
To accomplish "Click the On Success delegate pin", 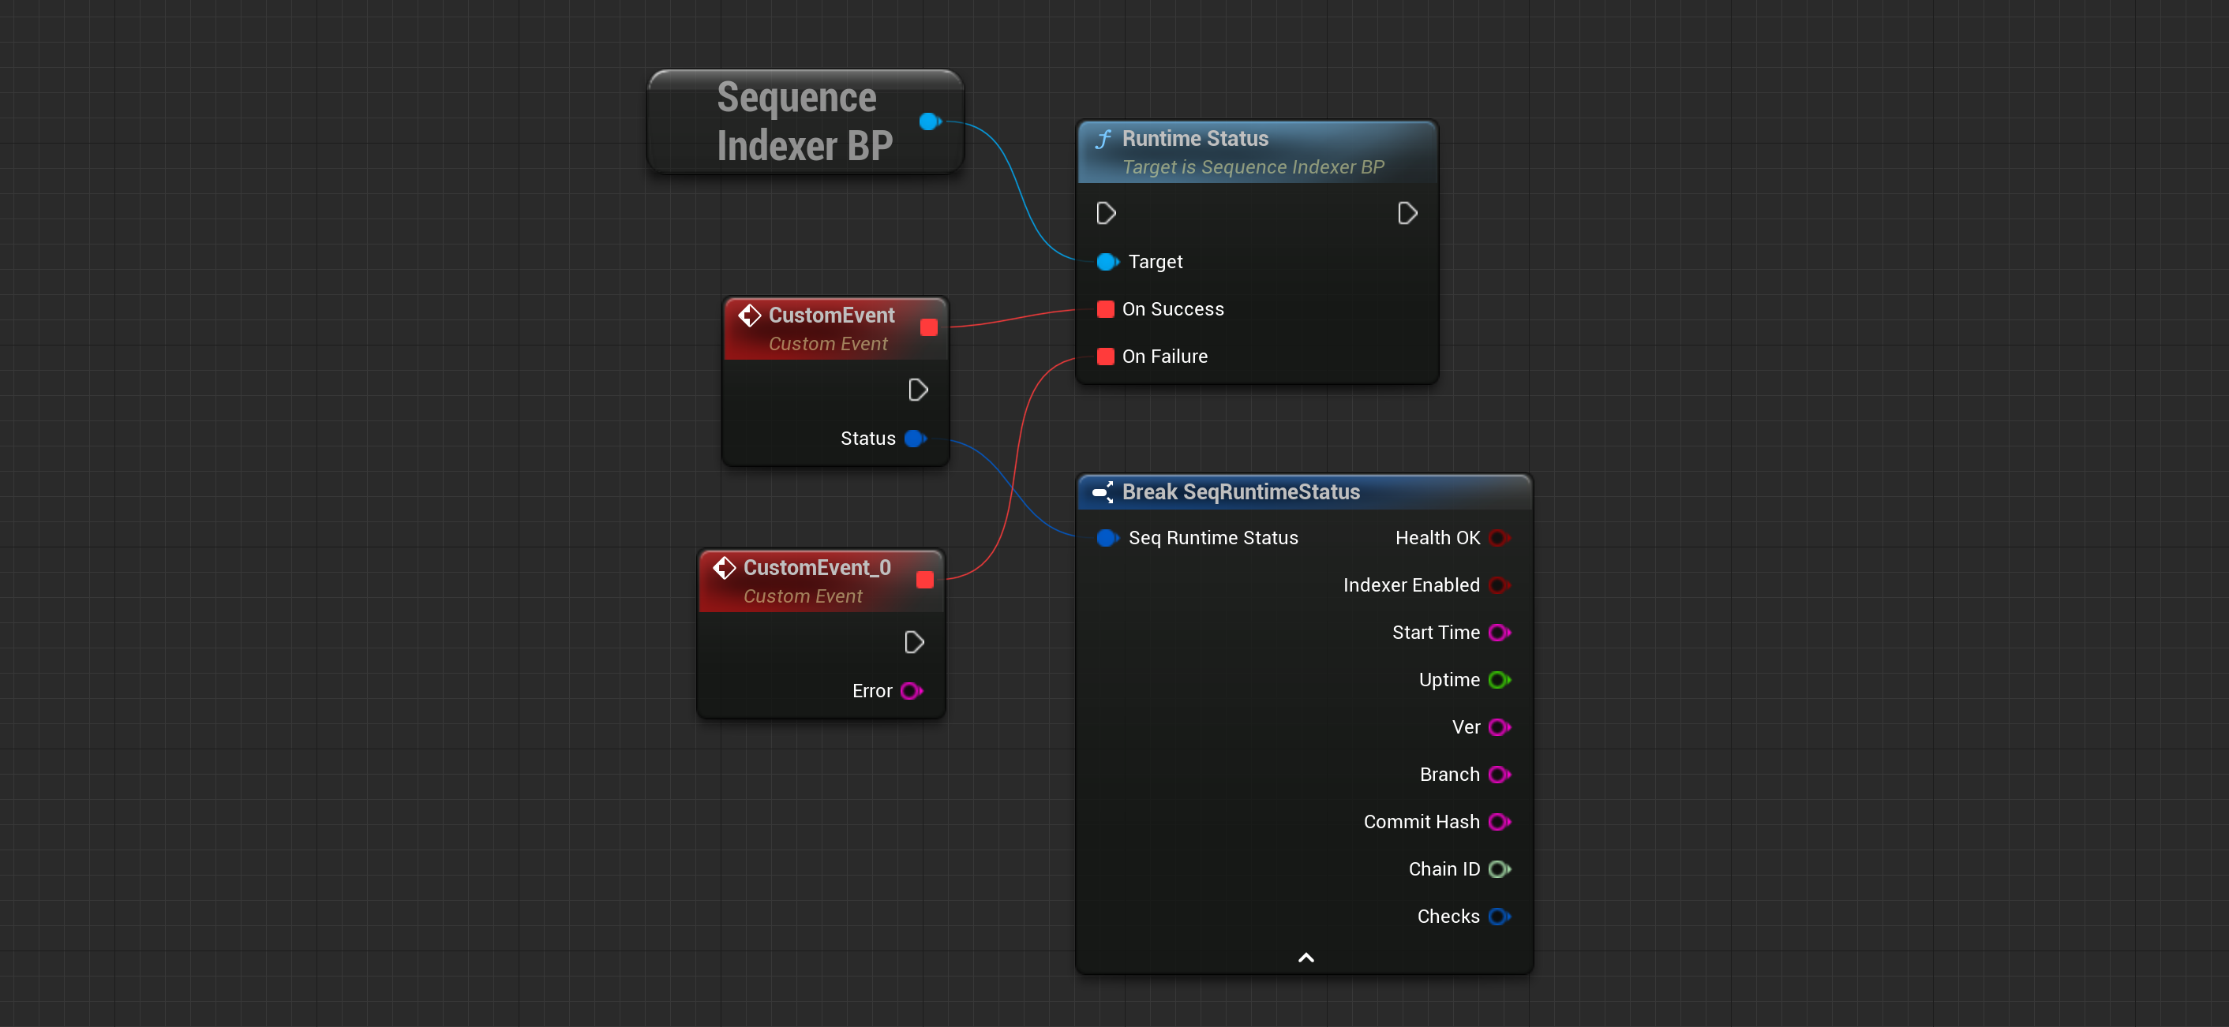I will pyautogui.click(x=1105, y=309).
